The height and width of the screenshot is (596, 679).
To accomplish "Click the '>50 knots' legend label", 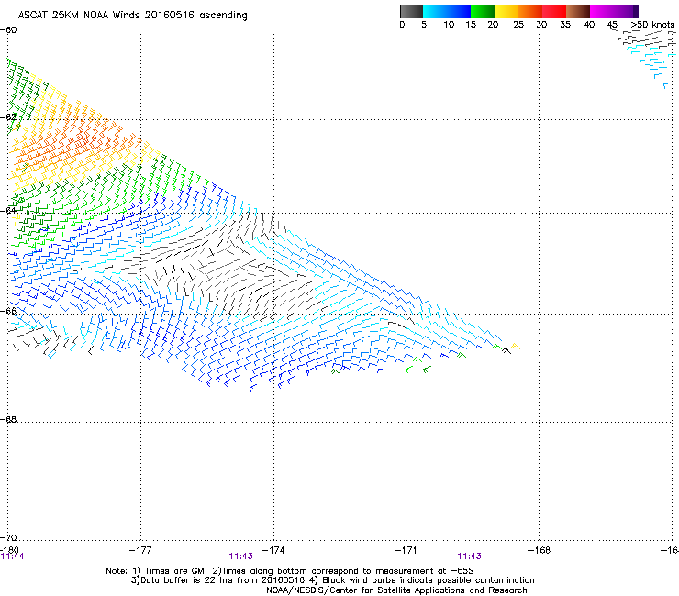I will (652, 25).
